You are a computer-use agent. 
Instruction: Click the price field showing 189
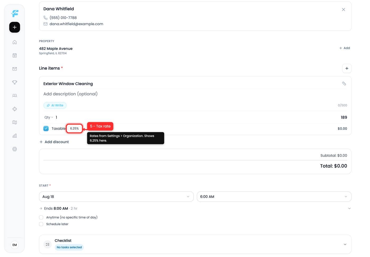[x=344, y=117]
